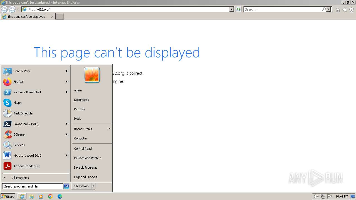Open Action Center flag icon
The image size is (356, 200).
[x=330, y=196]
